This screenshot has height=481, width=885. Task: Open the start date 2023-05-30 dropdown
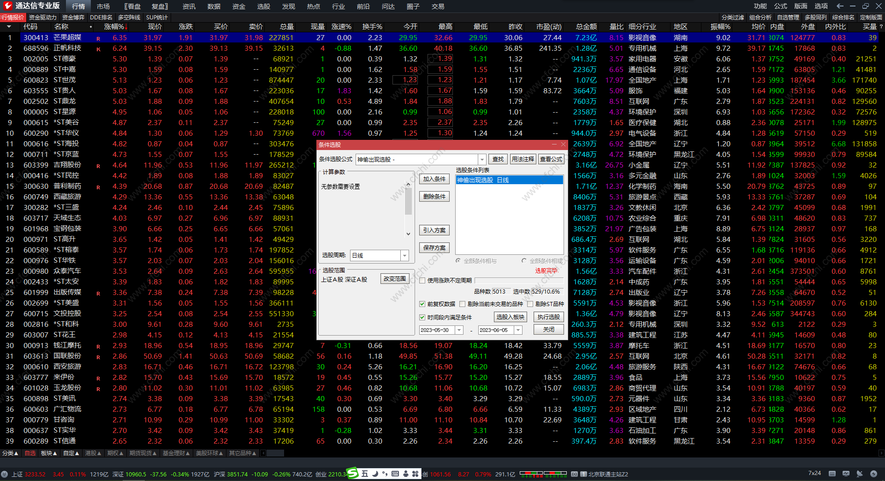point(459,330)
